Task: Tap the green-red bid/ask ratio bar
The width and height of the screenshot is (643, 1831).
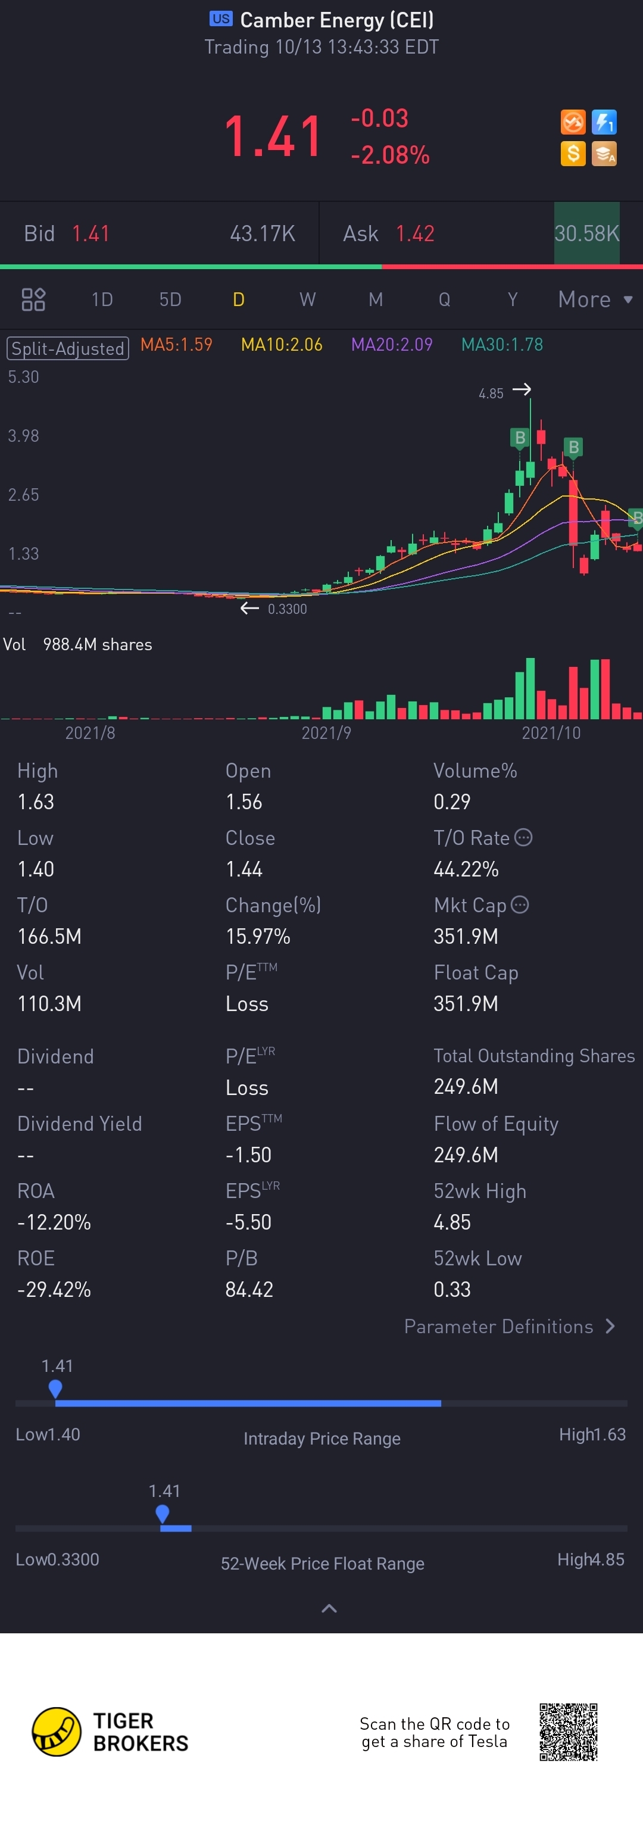Action: pyautogui.click(x=321, y=267)
